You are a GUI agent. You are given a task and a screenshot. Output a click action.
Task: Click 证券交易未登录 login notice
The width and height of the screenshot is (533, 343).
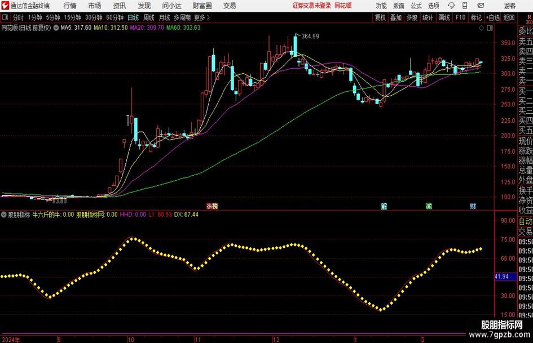click(x=312, y=6)
